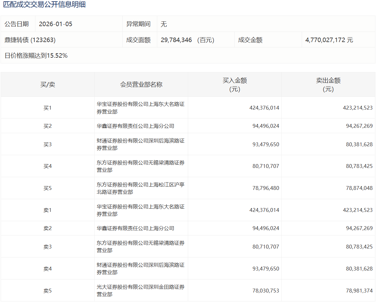Click the sell amount 78,981,374
376x303 pixels.
coord(359,291)
